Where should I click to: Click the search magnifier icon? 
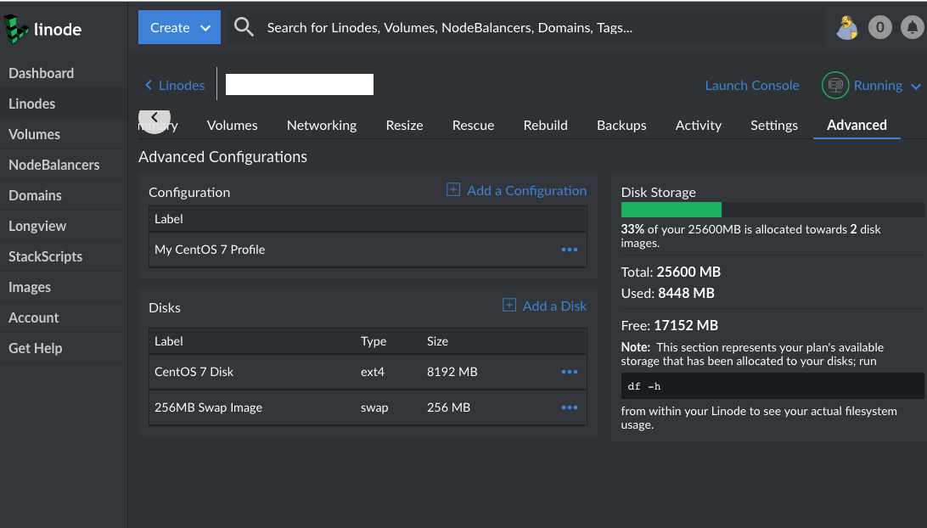coord(244,27)
